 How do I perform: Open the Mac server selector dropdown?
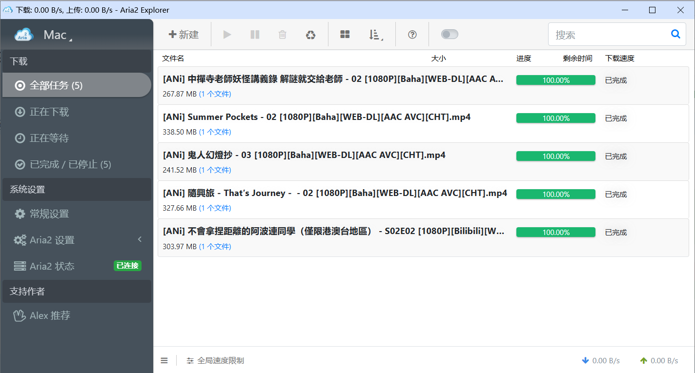(58, 35)
